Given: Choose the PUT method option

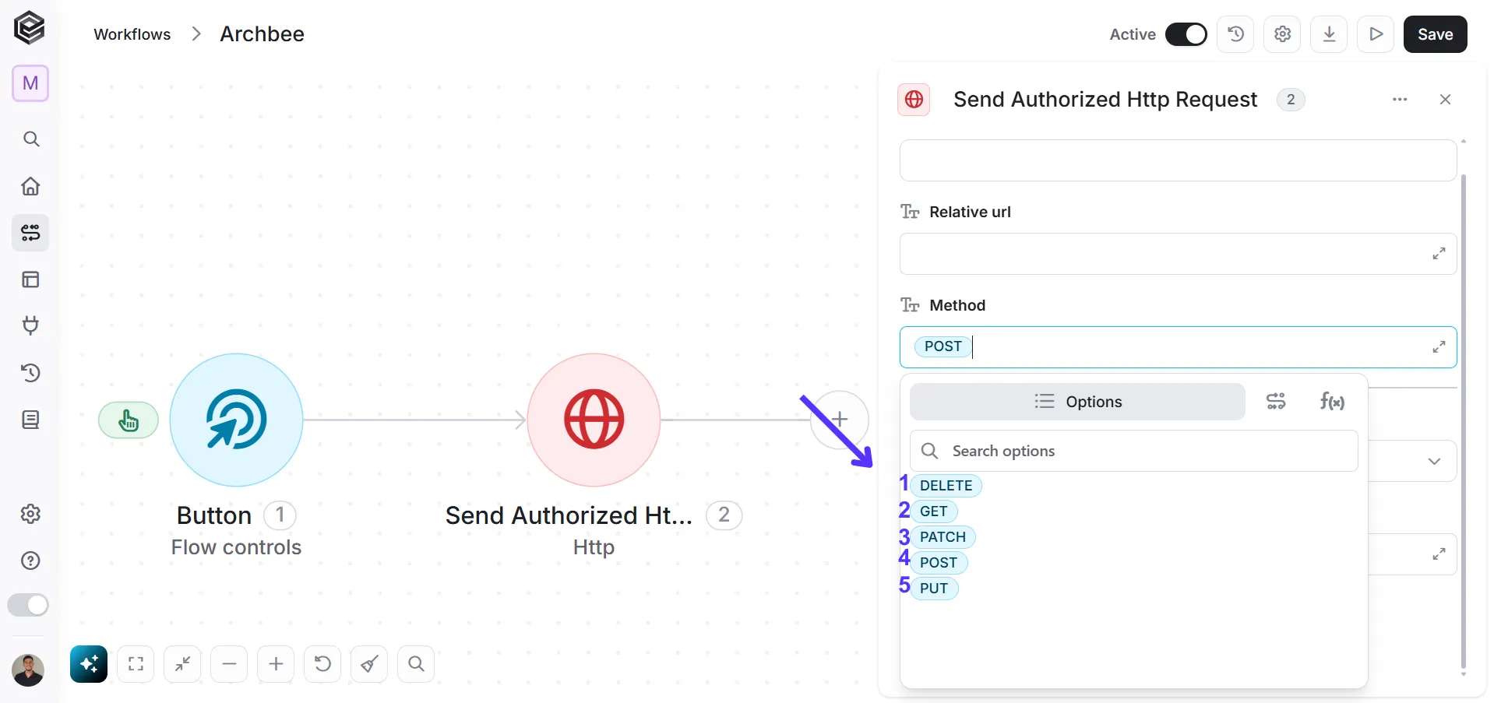Looking at the screenshot, I should tap(933, 589).
